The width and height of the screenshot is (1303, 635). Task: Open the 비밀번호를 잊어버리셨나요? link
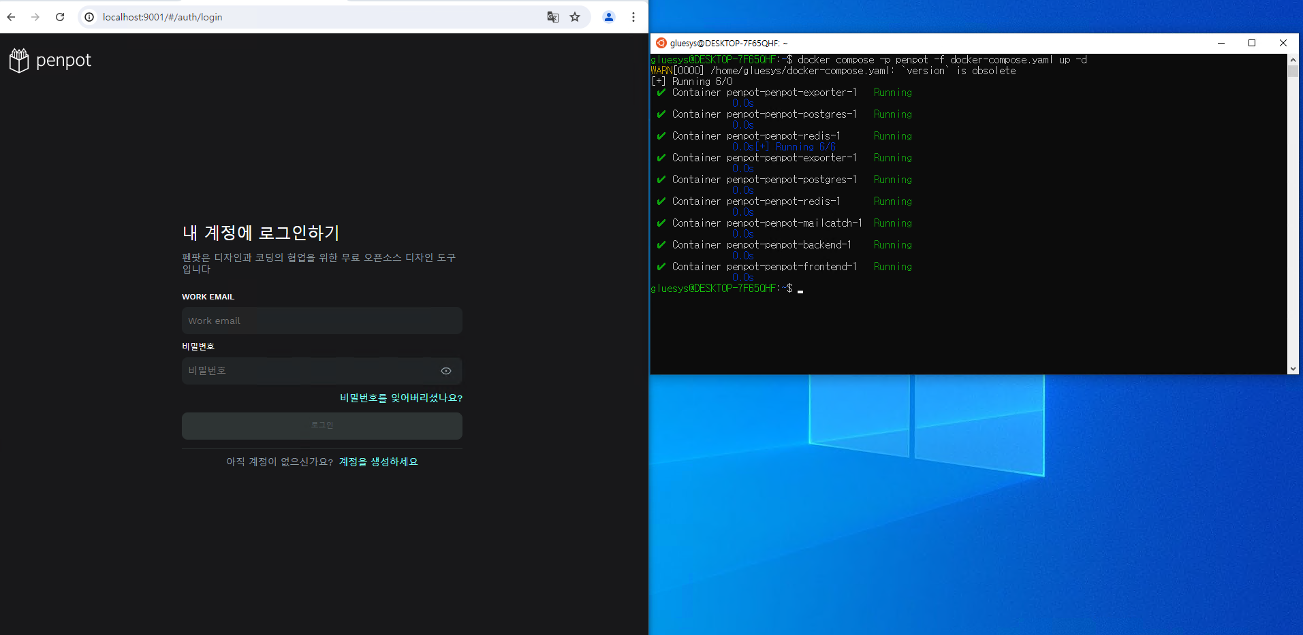coord(401,398)
